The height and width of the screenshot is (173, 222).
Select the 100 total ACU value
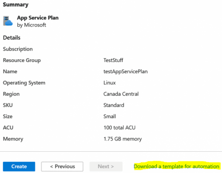tap(119, 128)
